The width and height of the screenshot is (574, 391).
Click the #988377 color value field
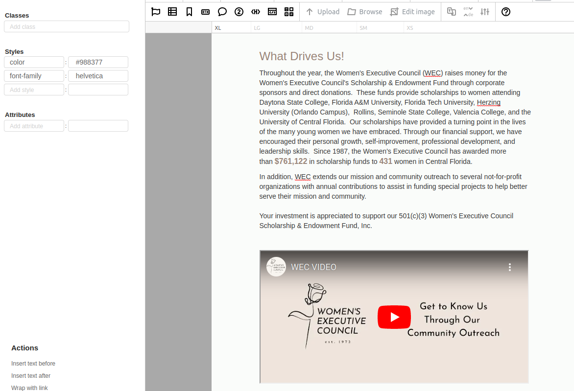pyautogui.click(x=98, y=62)
